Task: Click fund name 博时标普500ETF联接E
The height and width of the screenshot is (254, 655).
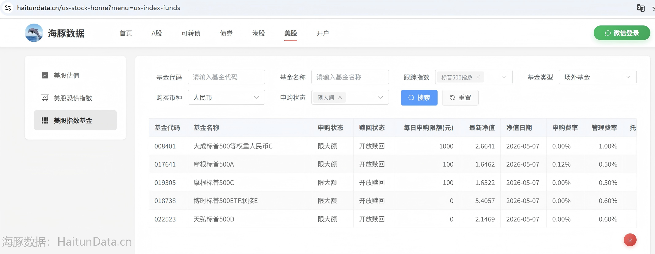Action: [x=225, y=201]
